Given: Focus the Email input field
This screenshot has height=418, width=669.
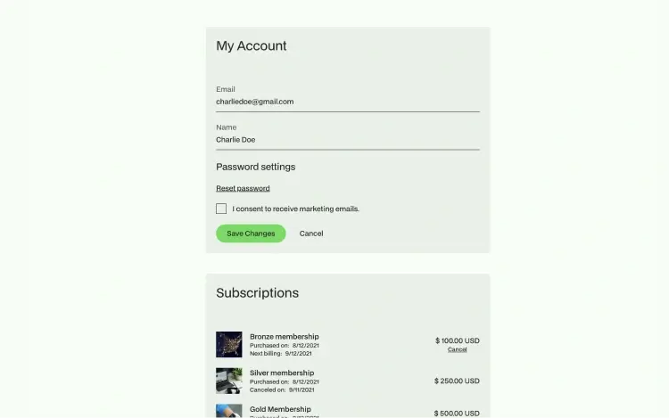Looking at the screenshot, I should (x=348, y=102).
